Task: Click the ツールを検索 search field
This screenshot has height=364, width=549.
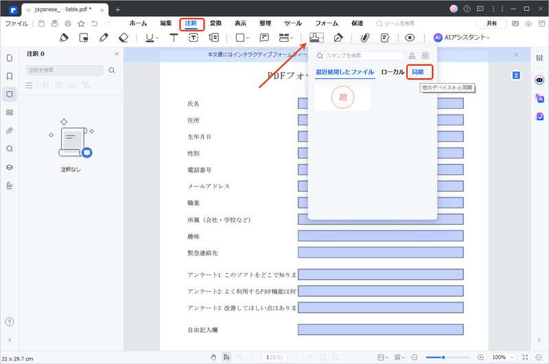Action: 396,23
